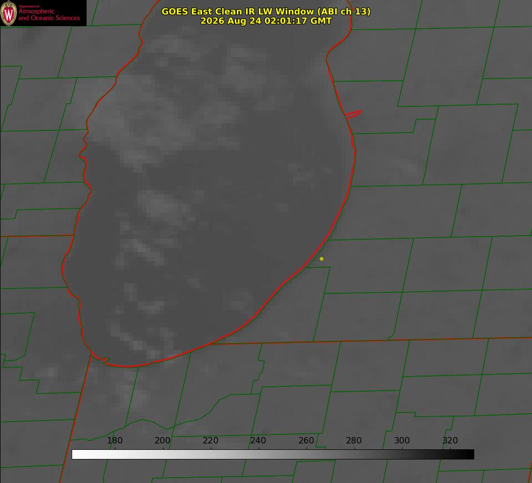The width and height of the screenshot is (532, 483).
Task: Click the 220 label on the colorbar
Action: tap(210, 440)
